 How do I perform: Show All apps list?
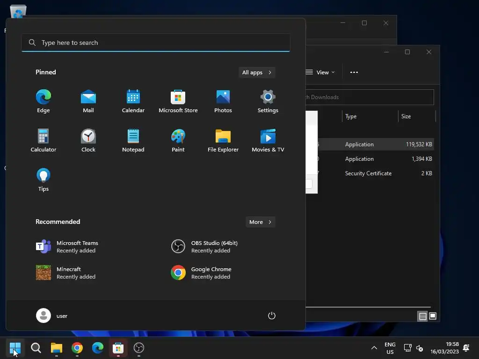(x=257, y=72)
